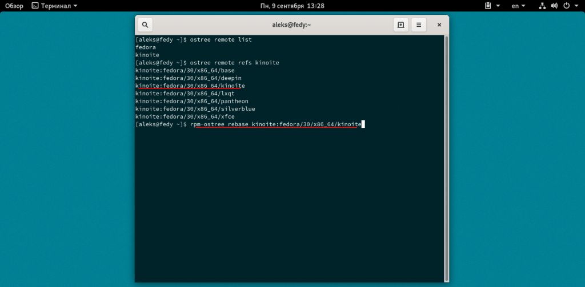Expand the clipboard indicator dropdown arrow
585x287 pixels.
click(498, 6)
